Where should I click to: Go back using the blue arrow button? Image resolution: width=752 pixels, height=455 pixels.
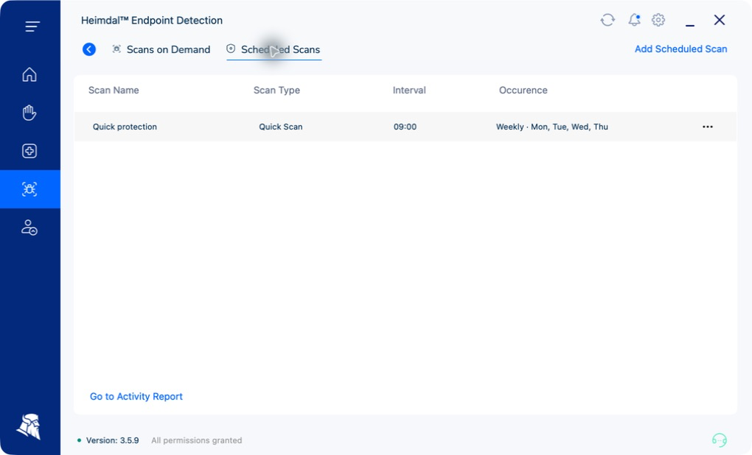click(x=89, y=49)
